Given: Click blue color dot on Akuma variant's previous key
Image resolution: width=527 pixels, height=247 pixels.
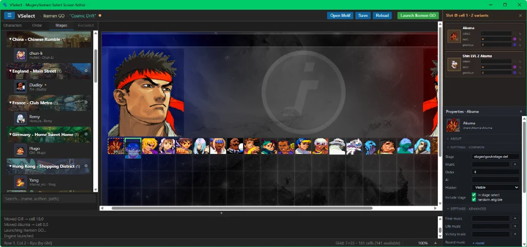Looking at the screenshot, I should 515,44.
